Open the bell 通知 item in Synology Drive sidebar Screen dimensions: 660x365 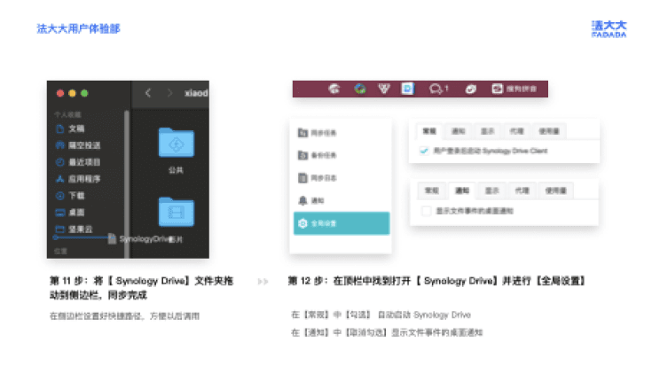point(311,200)
